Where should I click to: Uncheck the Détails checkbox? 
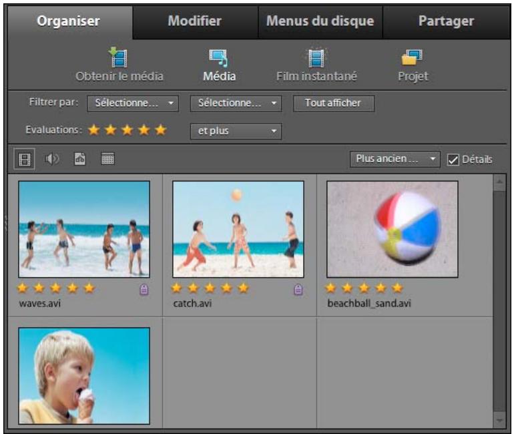point(453,160)
